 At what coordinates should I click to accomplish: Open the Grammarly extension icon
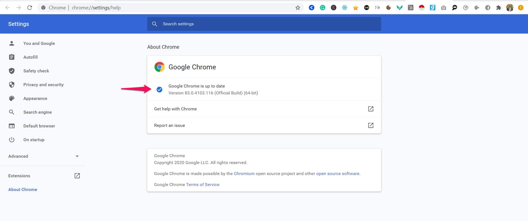tap(322, 8)
